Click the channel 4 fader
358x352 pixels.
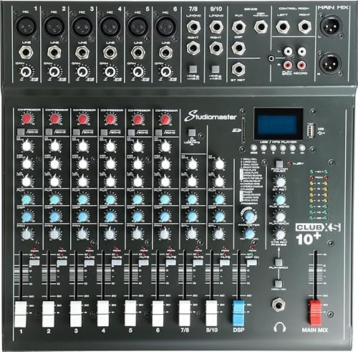pyautogui.click(x=103, y=313)
